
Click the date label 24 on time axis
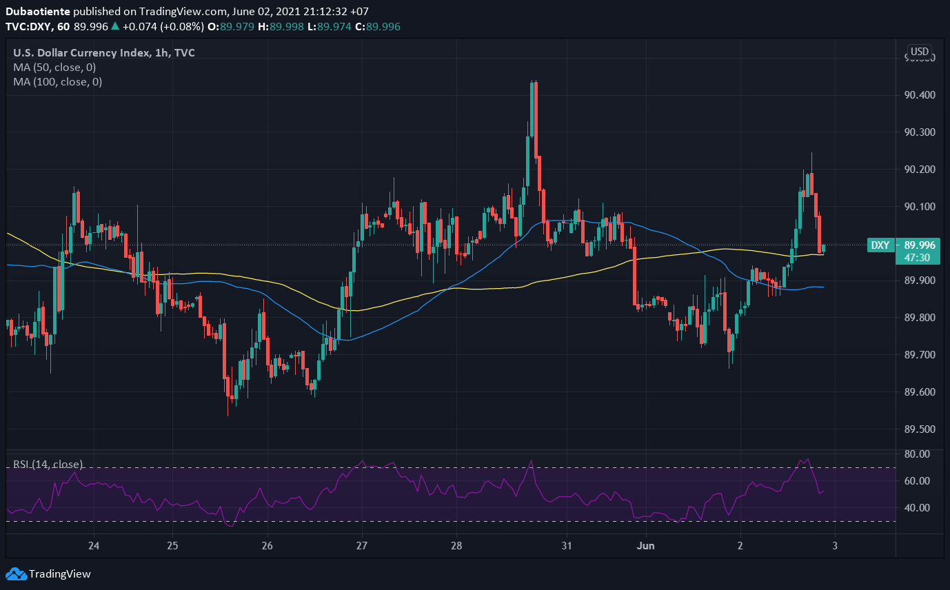tap(94, 546)
